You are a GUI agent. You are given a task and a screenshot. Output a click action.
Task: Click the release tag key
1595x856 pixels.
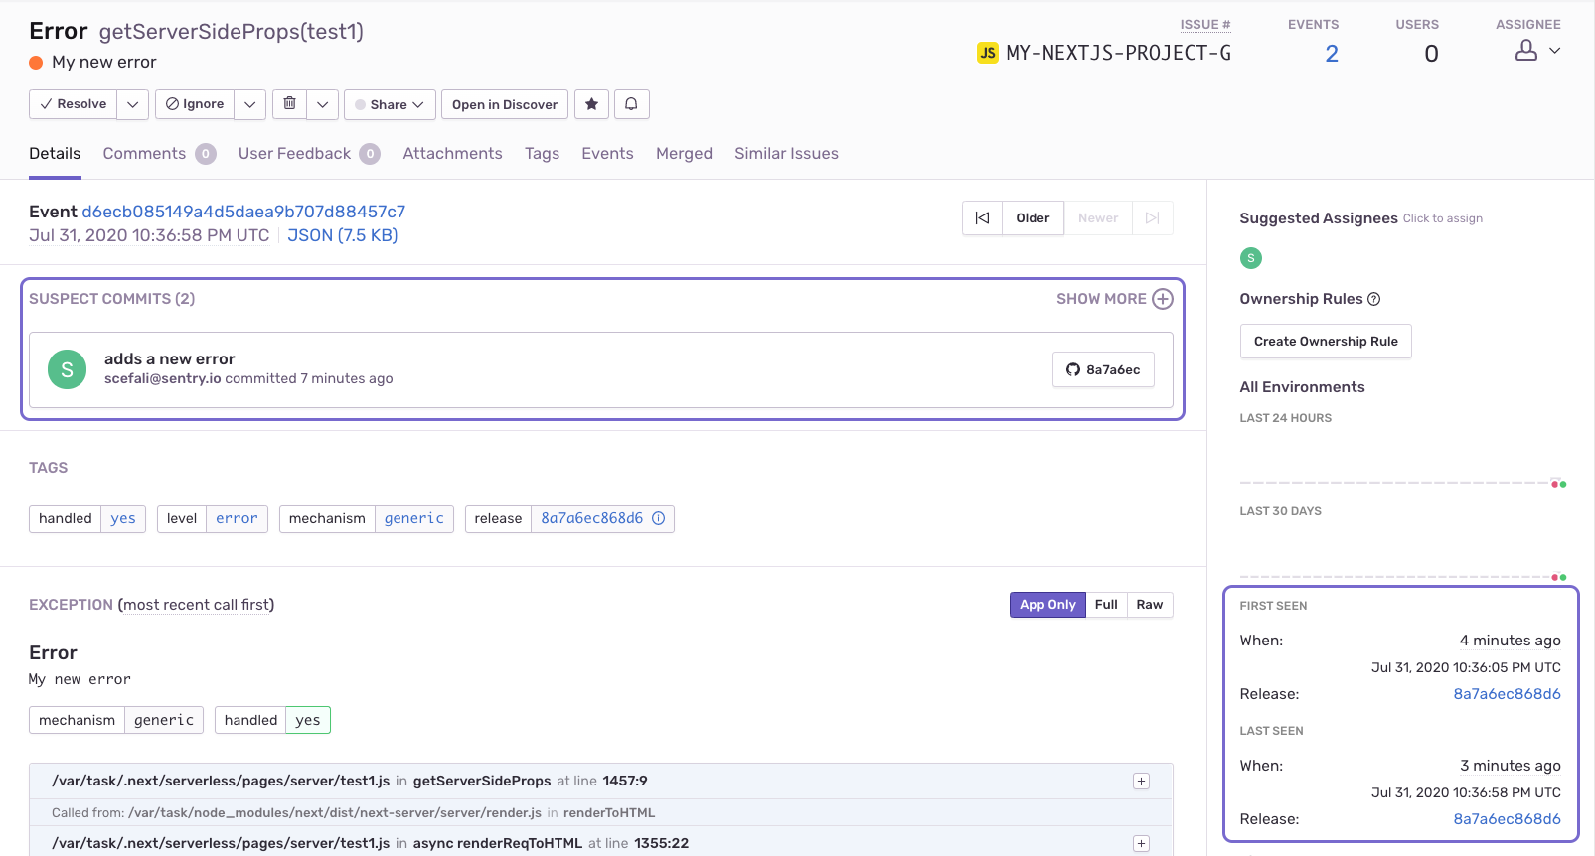click(x=498, y=519)
